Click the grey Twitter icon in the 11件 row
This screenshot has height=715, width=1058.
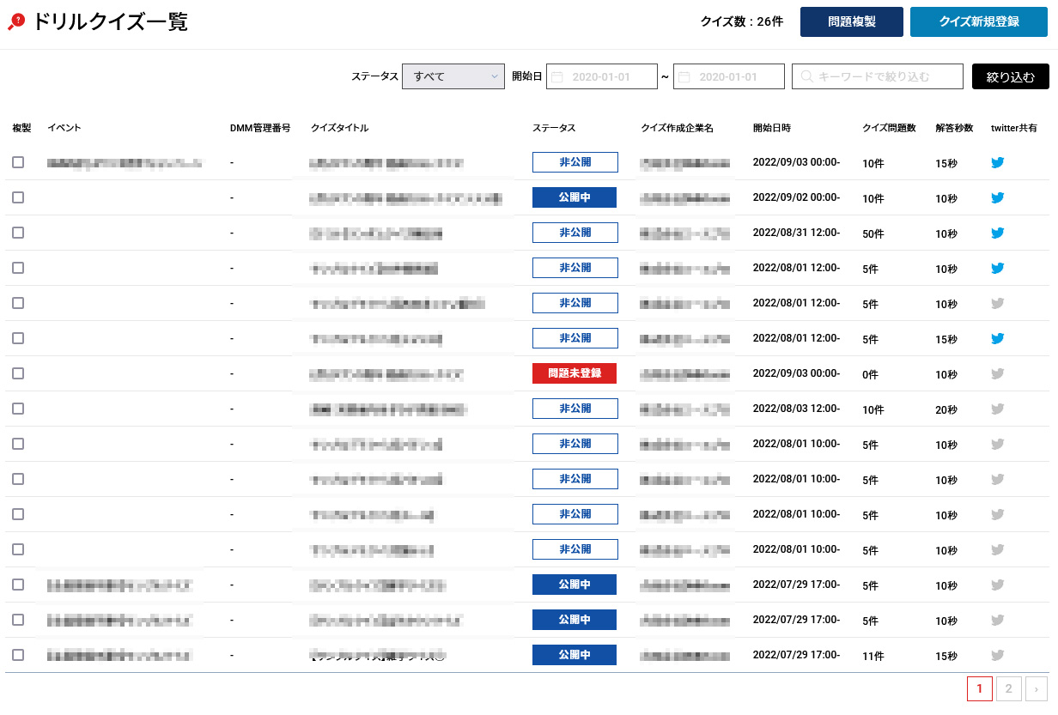tap(997, 655)
